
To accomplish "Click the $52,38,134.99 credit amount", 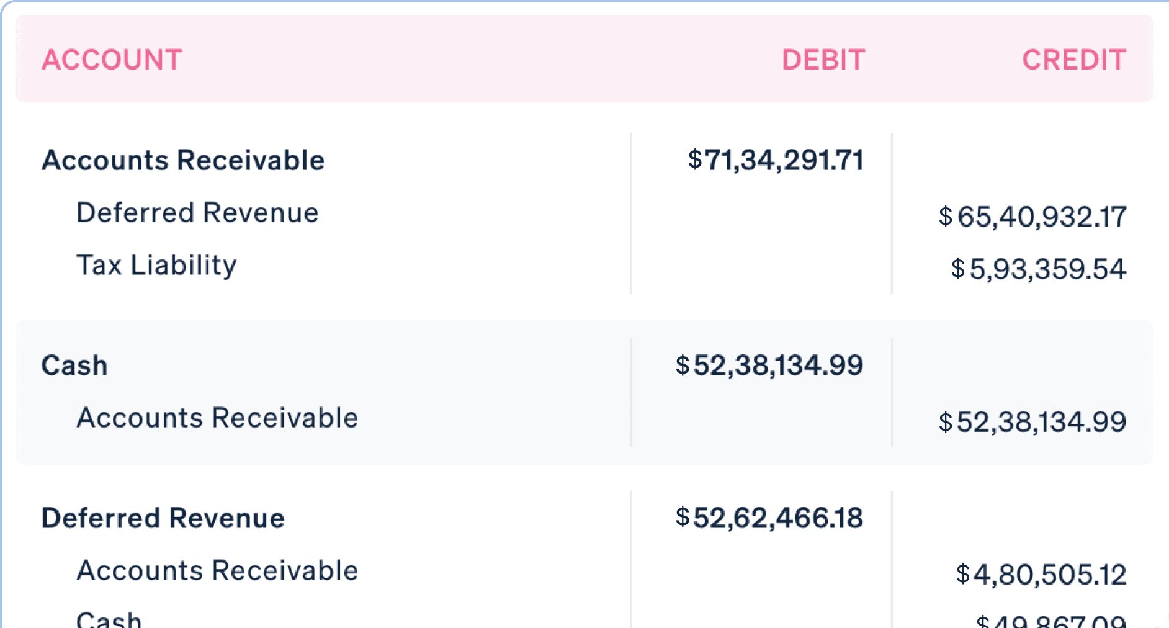I will pos(1032,422).
